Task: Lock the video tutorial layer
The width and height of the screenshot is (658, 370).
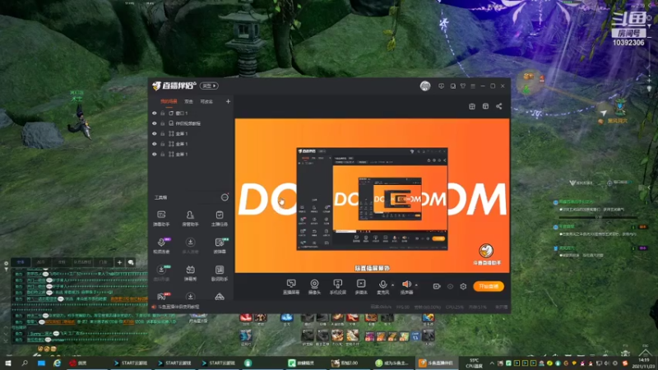Action: [x=162, y=123]
